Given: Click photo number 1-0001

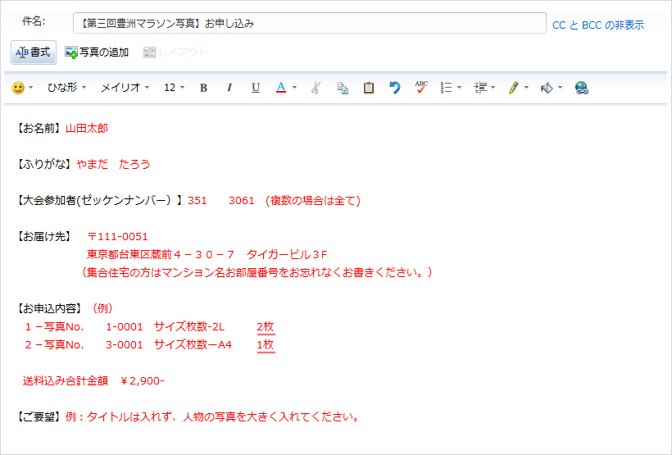Looking at the screenshot, I should coord(125,327).
